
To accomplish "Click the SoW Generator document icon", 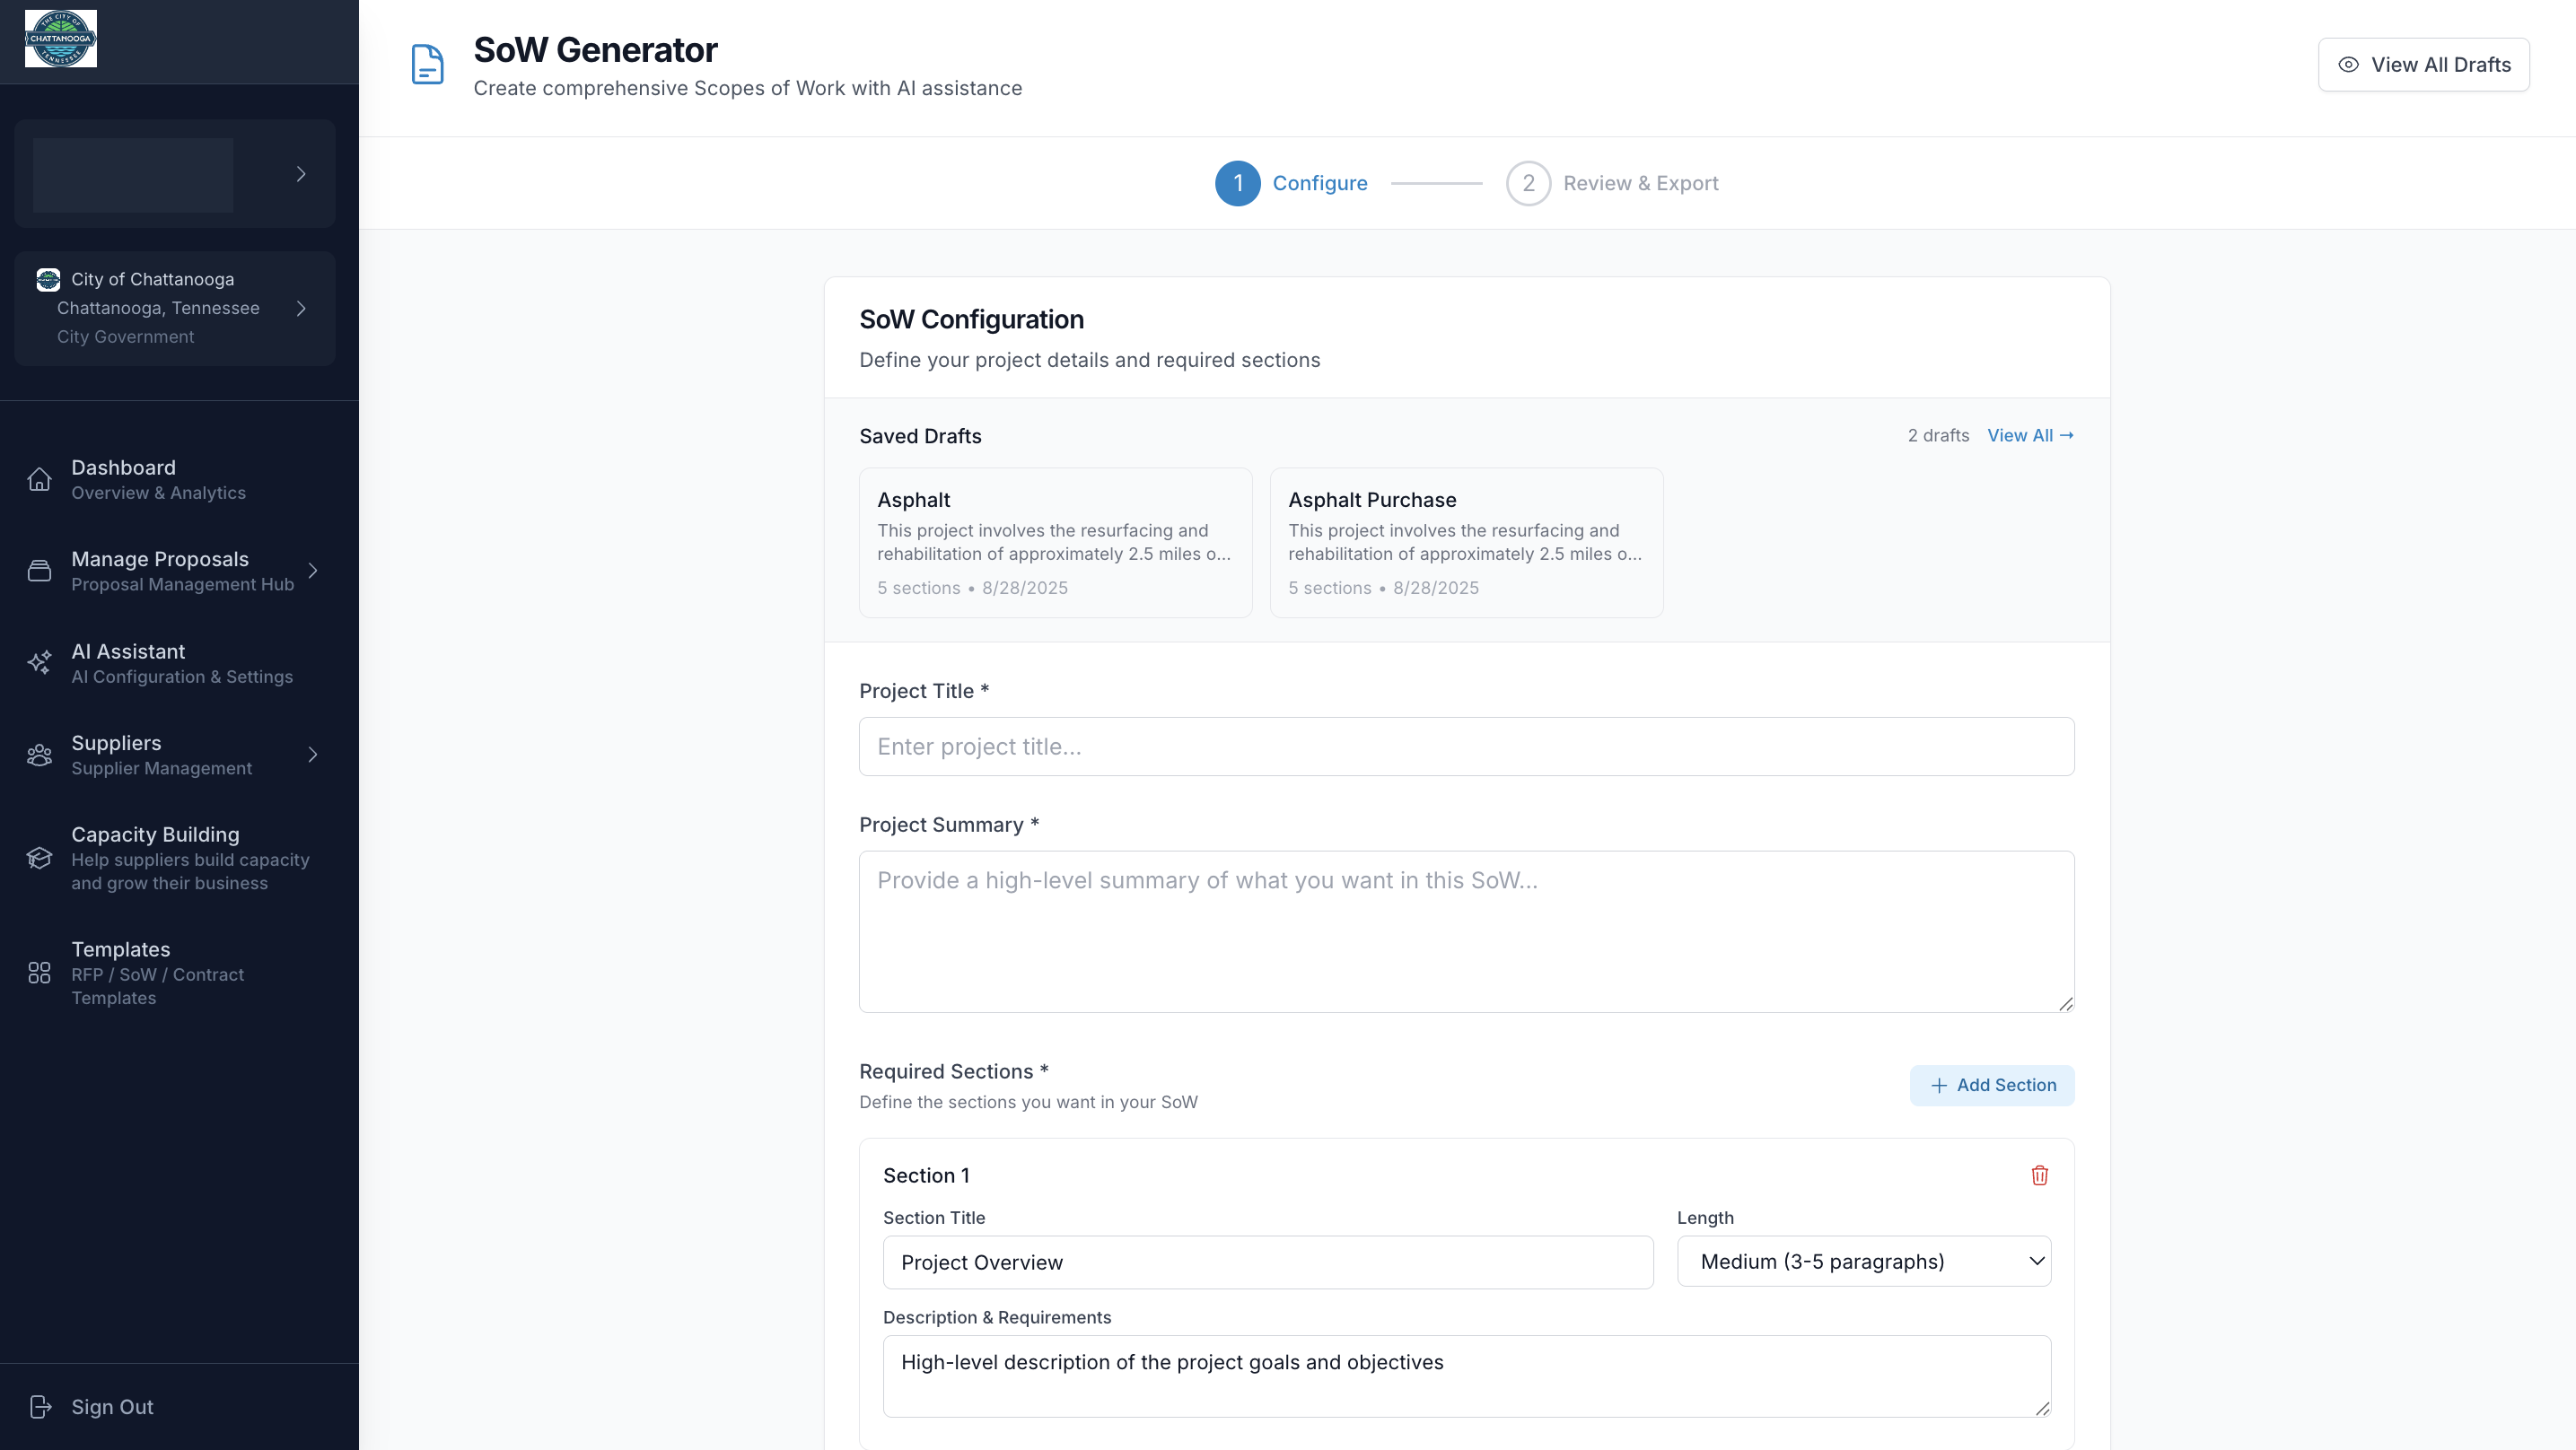I will click(427, 64).
